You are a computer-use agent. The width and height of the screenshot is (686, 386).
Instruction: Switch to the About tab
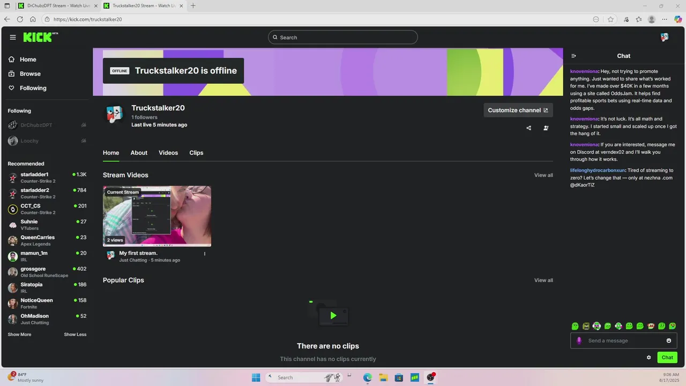[x=139, y=153]
